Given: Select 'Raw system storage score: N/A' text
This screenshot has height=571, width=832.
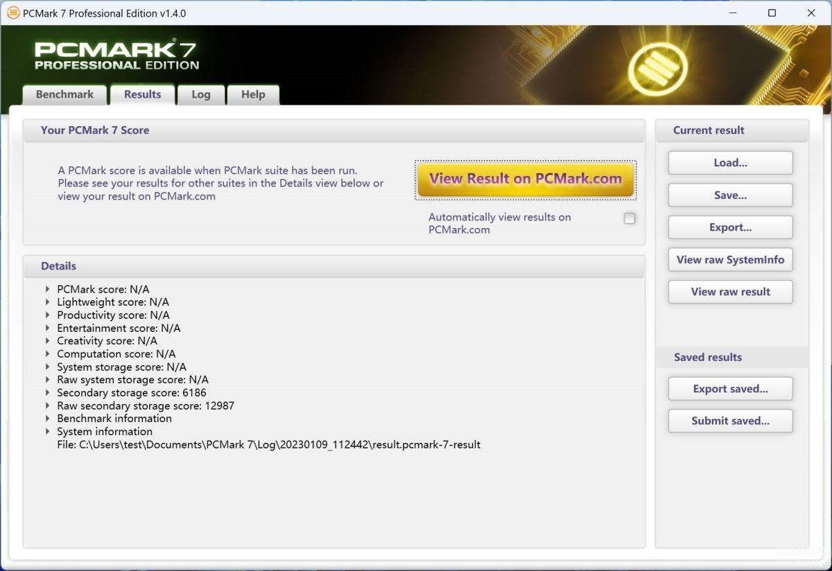Looking at the screenshot, I should (132, 380).
